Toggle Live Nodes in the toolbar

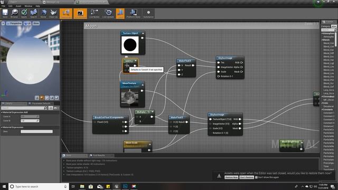coord(94,13)
